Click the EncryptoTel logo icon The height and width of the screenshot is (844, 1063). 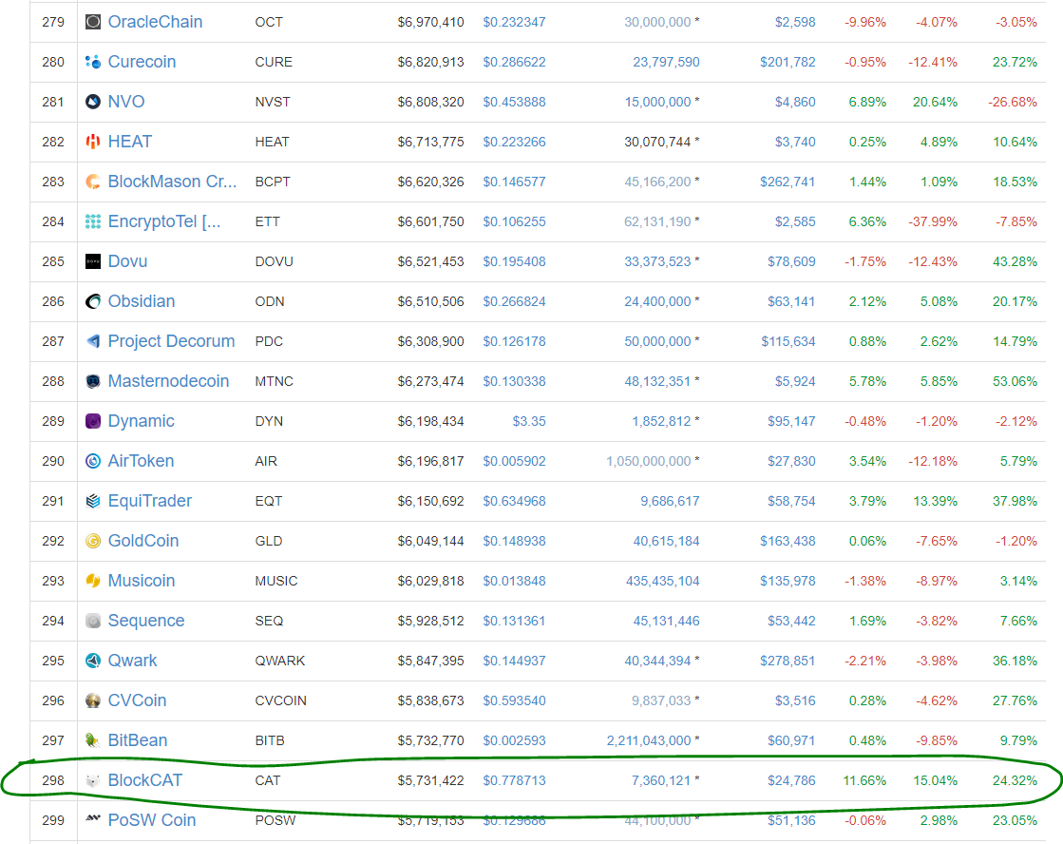(x=93, y=221)
